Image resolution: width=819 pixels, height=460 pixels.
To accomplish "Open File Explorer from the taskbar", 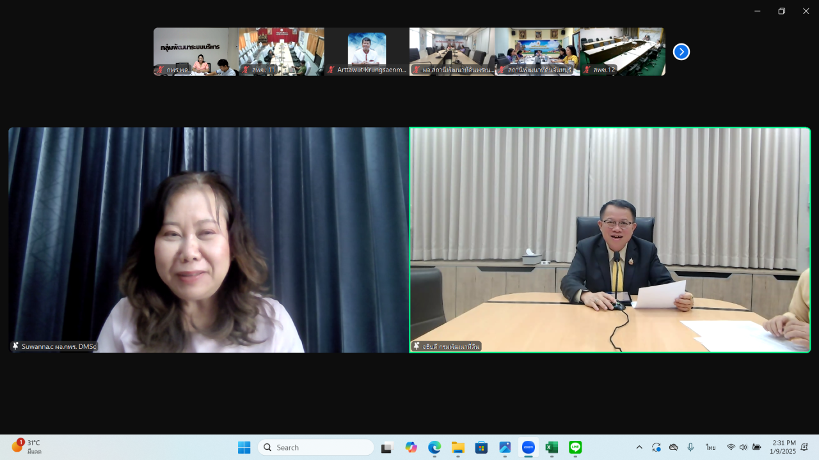I will tap(457, 447).
